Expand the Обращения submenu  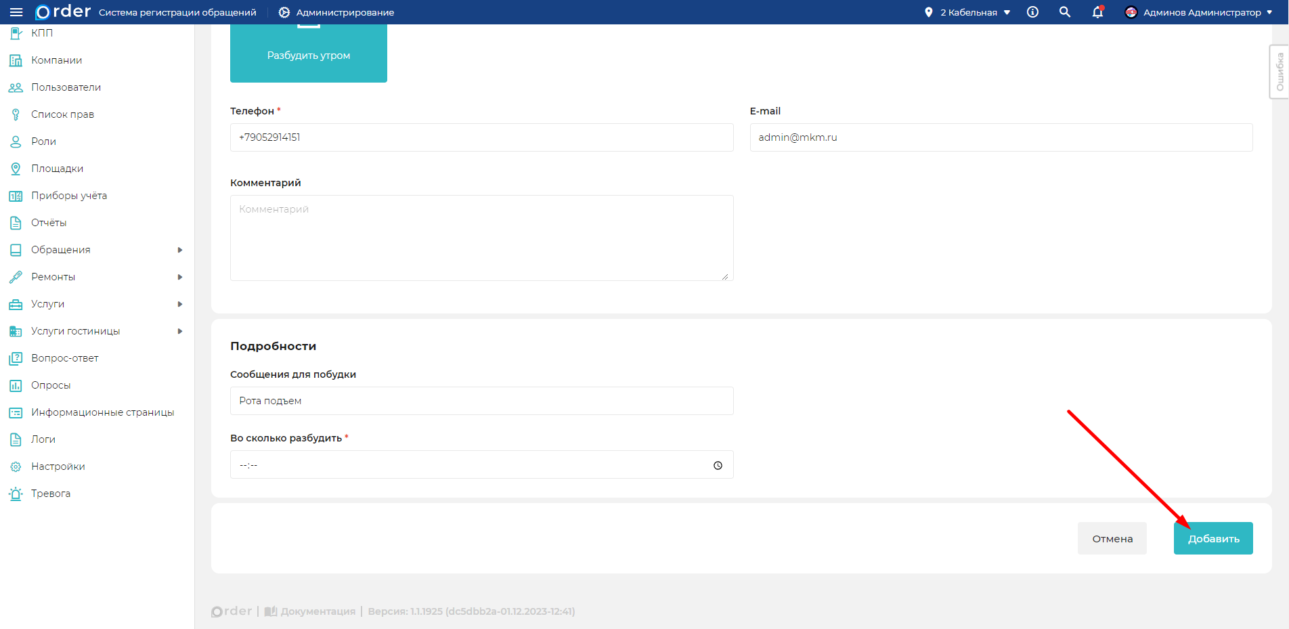point(180,250)
